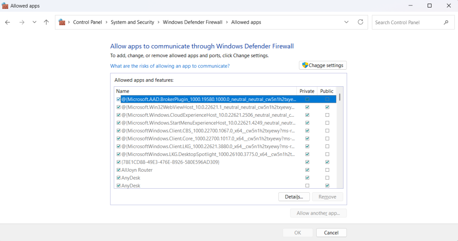Sort list by Private column
458x241 pixels.
point(307,91)
